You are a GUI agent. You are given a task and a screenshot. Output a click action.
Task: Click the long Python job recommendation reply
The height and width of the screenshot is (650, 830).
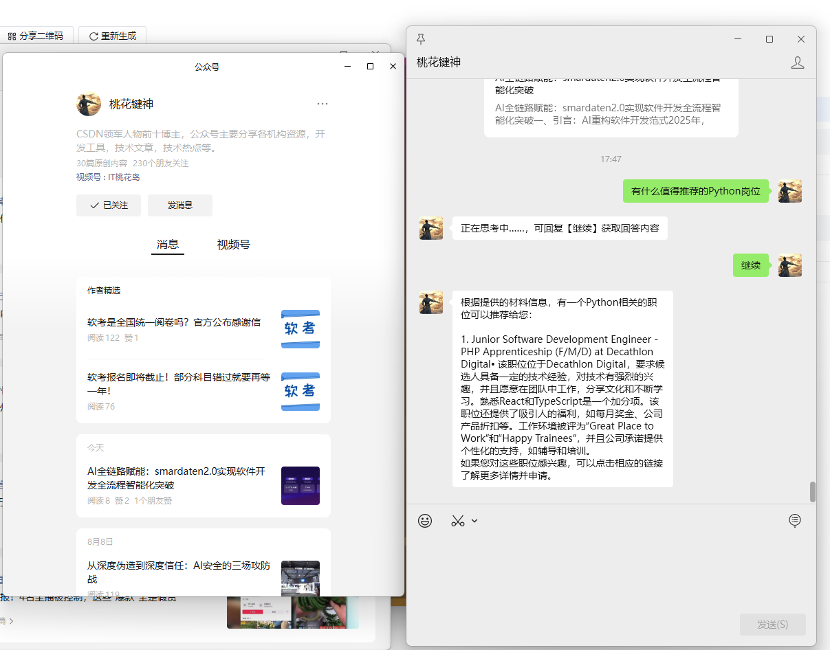click(563, 389)
